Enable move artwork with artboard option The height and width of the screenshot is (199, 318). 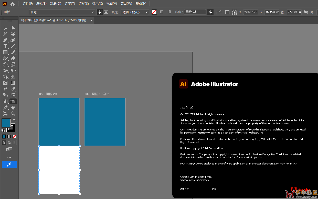210,12
